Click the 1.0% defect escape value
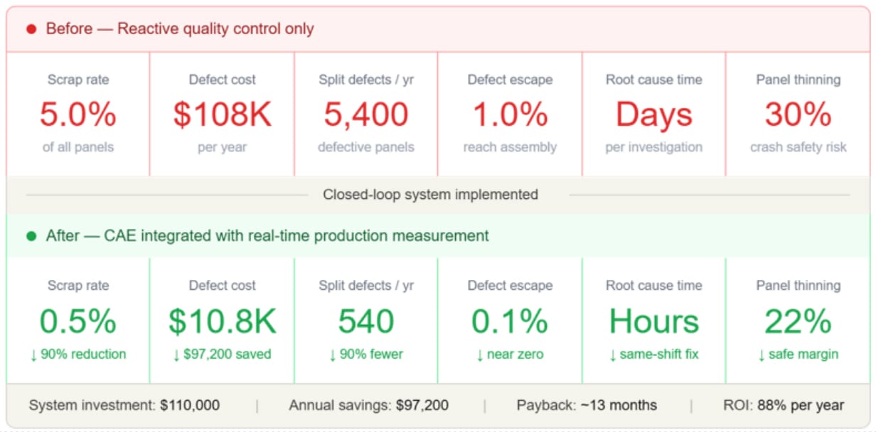876x432 pixels. 510,114
